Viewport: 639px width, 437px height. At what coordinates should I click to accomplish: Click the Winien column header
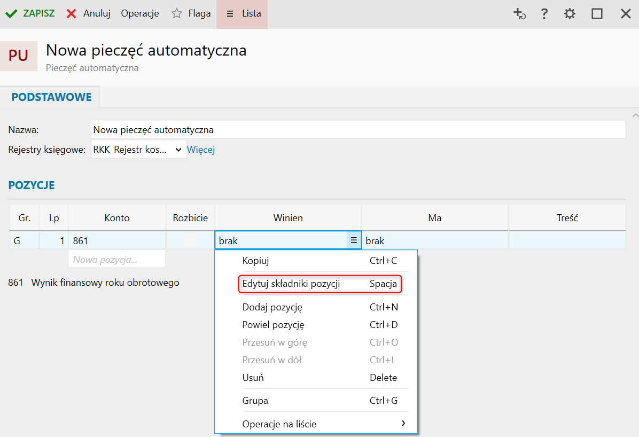pos(288,217)
